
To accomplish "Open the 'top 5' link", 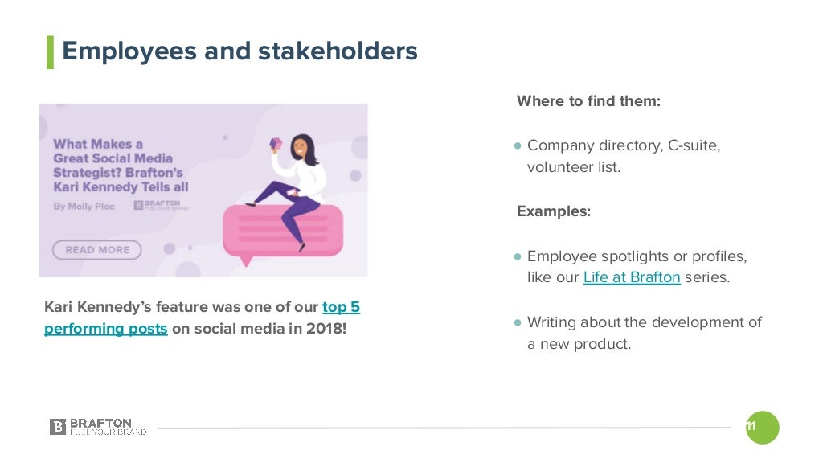I will coord(341,306).
